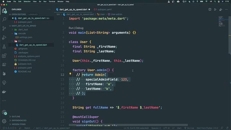Expand the Dependencies section
Screen dimensions: 231x130
tap(19, 120)
